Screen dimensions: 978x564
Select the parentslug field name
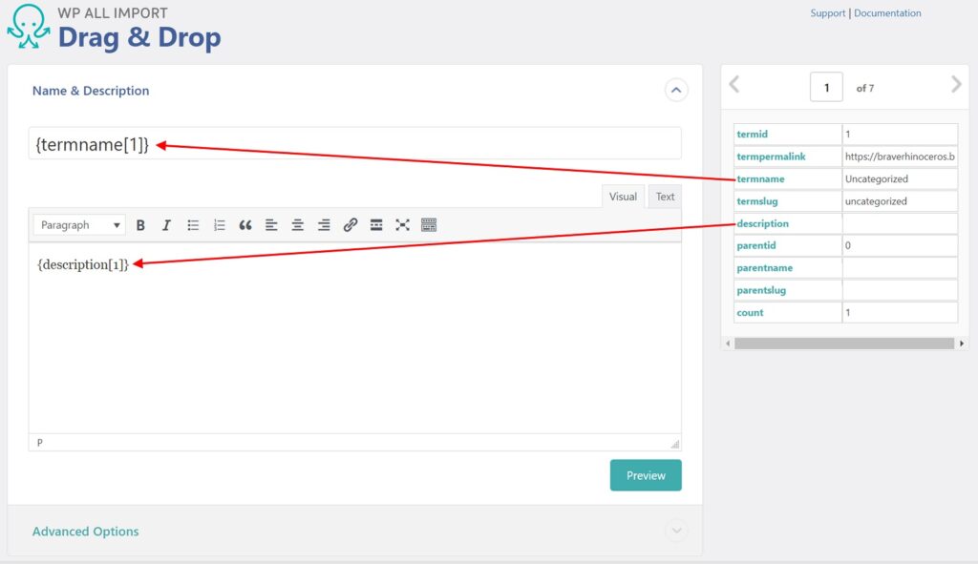tap(761, 290)
